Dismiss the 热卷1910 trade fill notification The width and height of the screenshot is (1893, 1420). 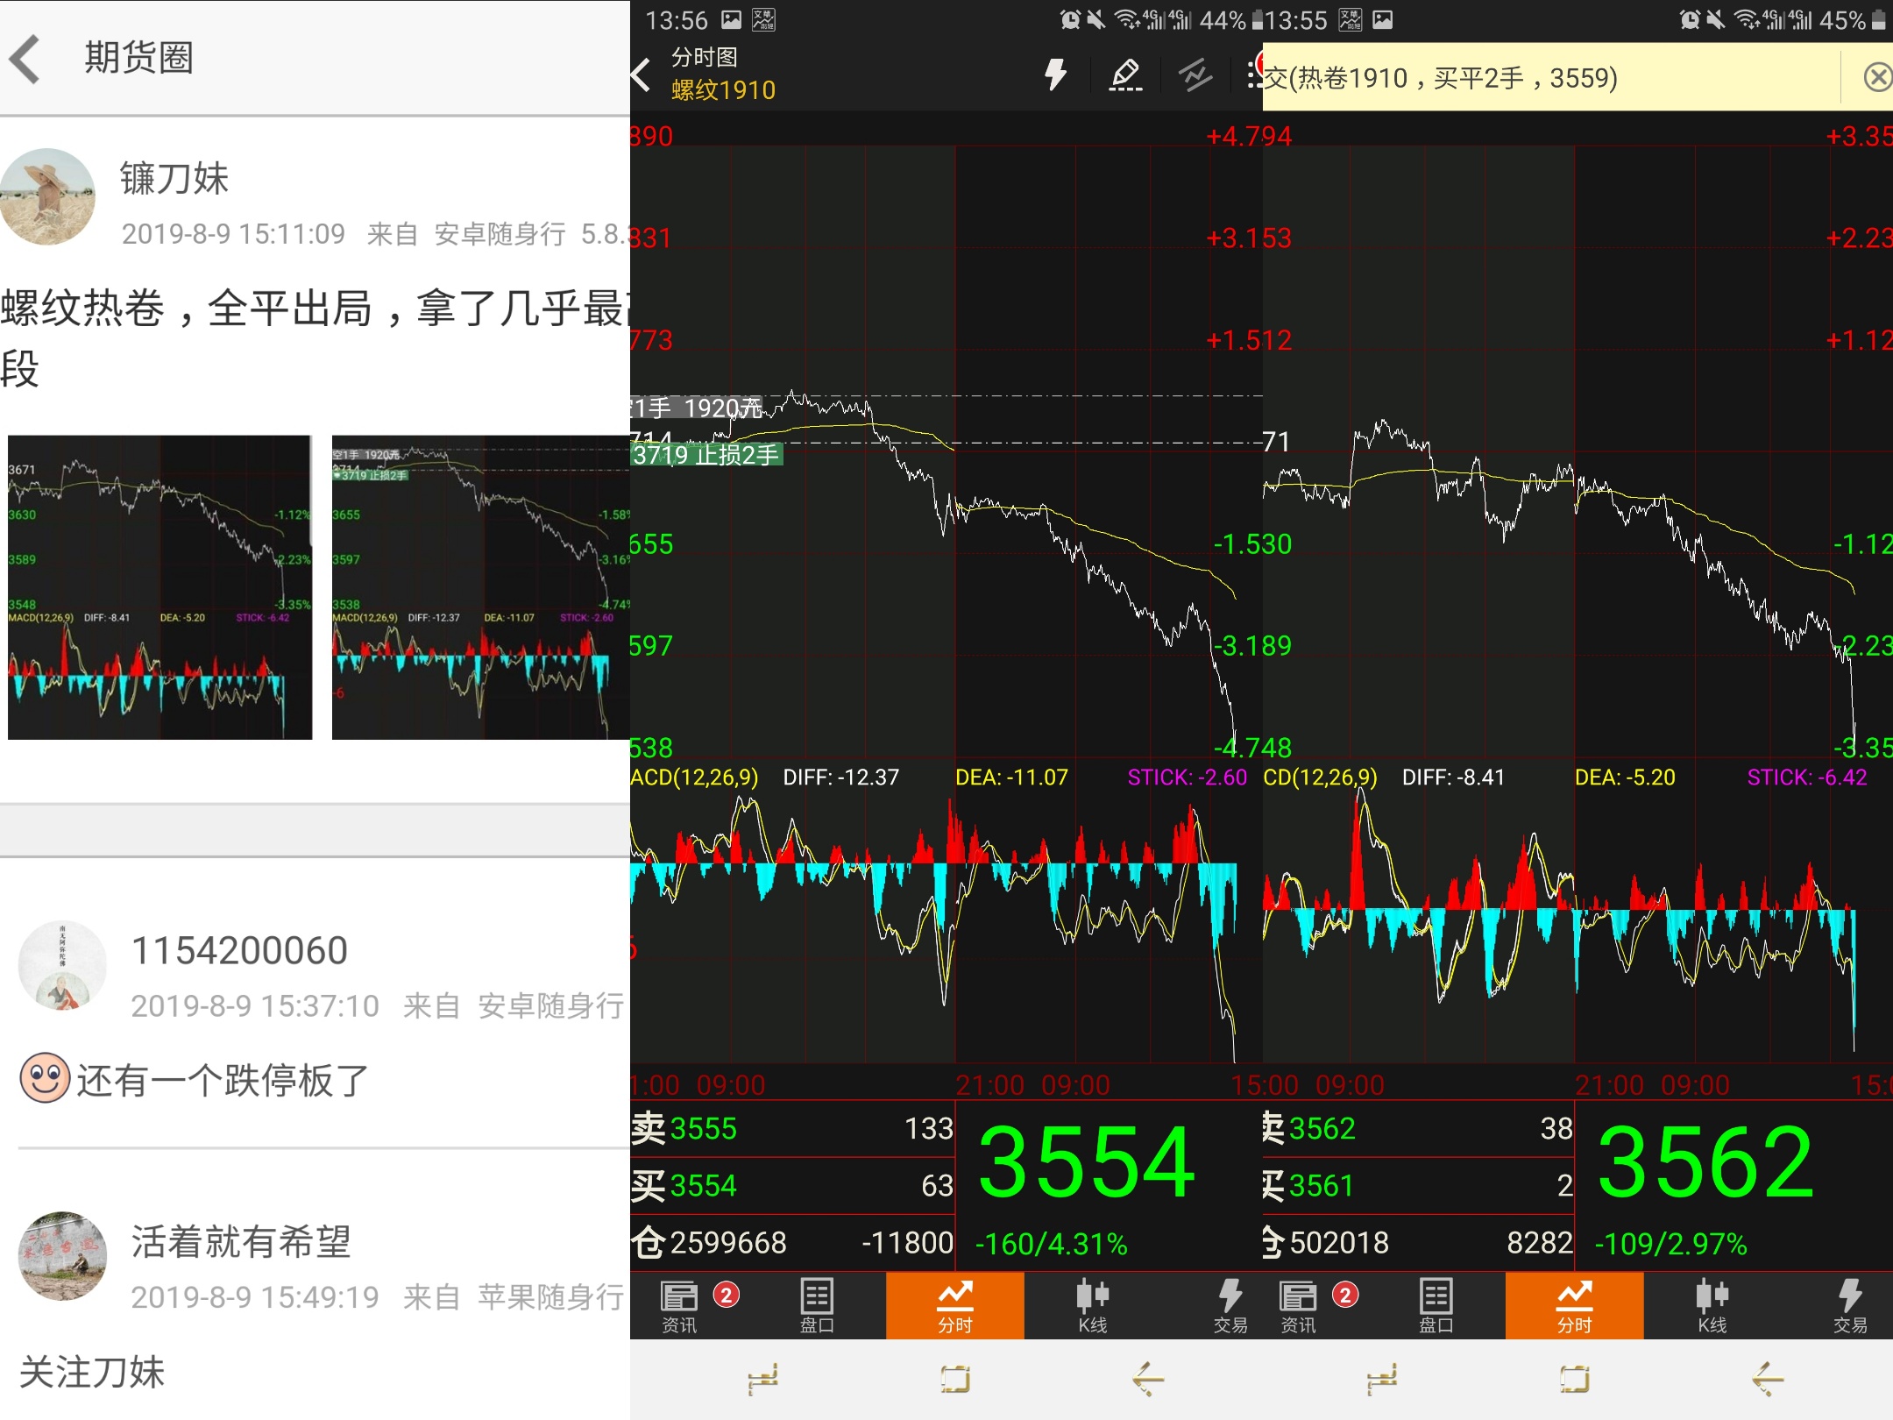point(1877,77)
